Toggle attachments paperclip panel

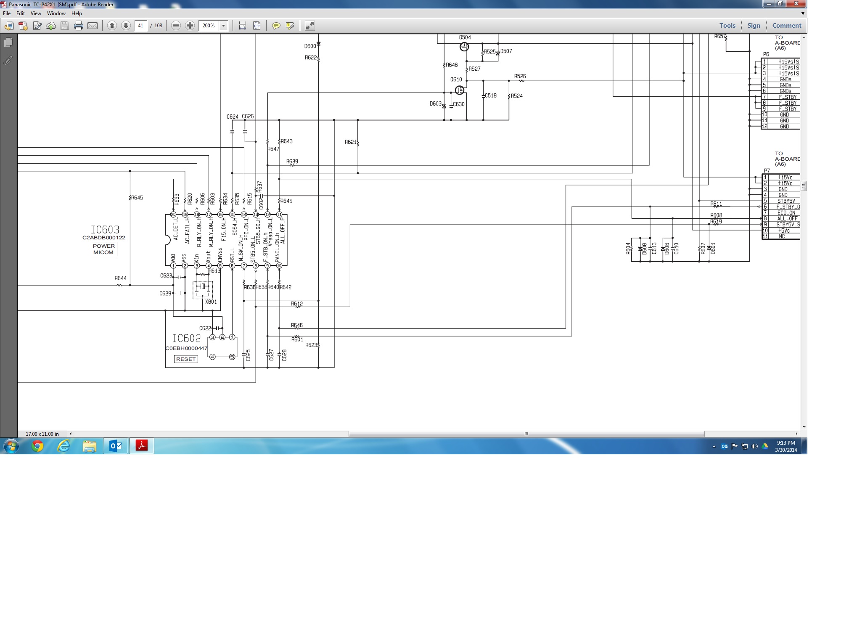(8, 61)
